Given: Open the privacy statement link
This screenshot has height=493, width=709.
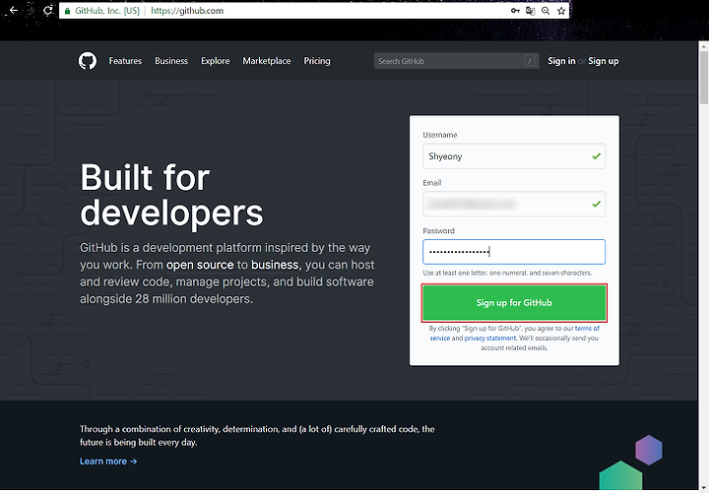Looking at the screenshot, I should 490,338.
